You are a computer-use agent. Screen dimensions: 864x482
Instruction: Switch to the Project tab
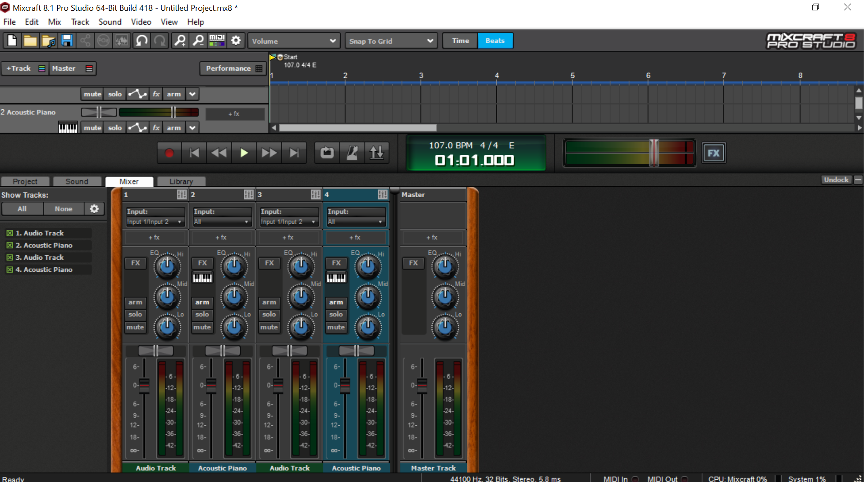[25, 181]
